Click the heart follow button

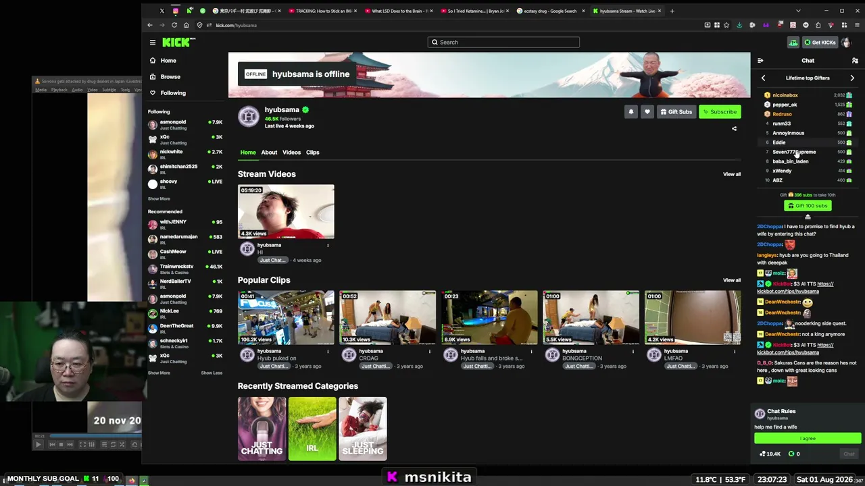647,112
